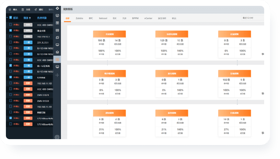The height and width of the screenshot is (159, 280).
Task: Check the EMV-01559 row checkbox
Action: point(11,100)
